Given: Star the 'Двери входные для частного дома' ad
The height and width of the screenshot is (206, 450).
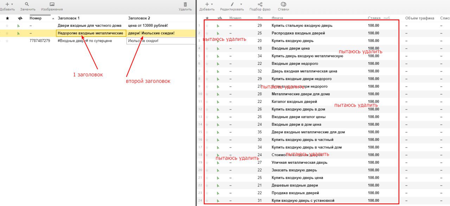Looking at the screenshot, I should (x=7, y=26).
